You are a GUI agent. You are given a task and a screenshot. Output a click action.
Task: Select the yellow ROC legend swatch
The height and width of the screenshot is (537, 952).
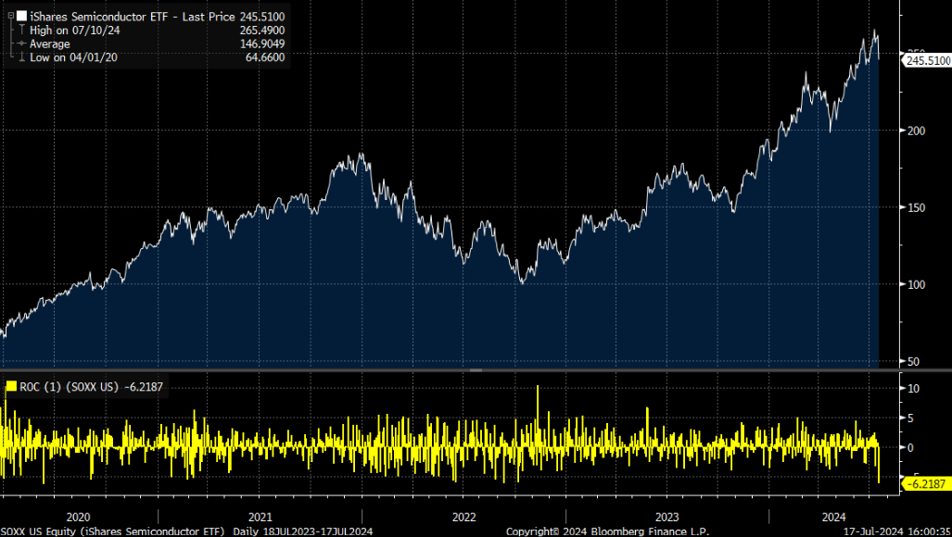click(x=12, y=387)
